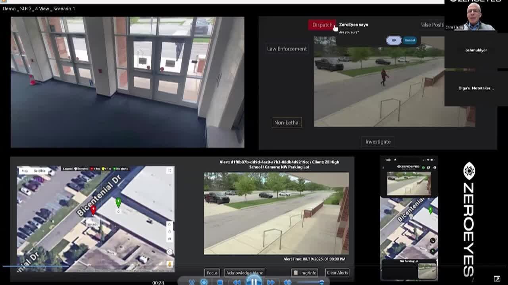Rotate map counterclockwise with lower rotate icon

click(x=170, y=232)
